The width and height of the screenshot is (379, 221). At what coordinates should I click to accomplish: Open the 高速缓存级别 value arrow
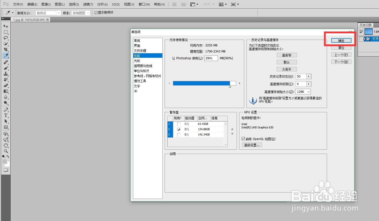pos(309,84)
